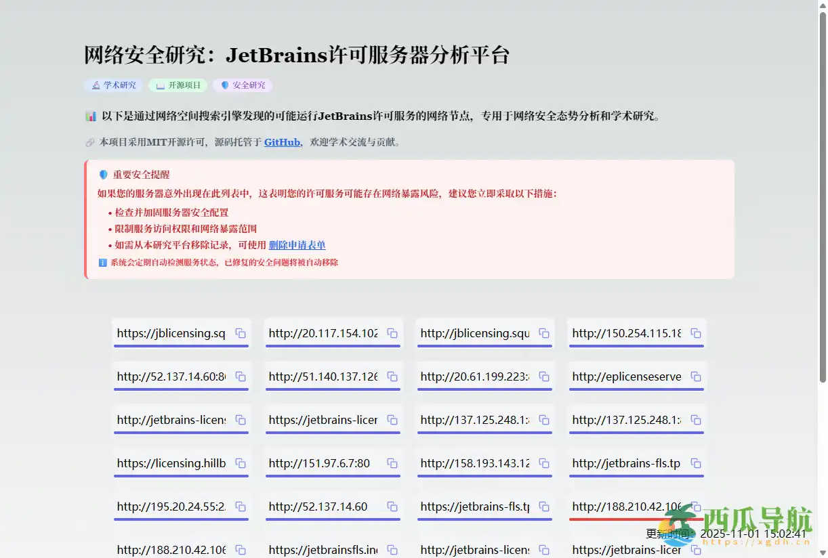Copy the https://jblicensing.sq server address
The image size is (828, 558).
coord(240,333)
